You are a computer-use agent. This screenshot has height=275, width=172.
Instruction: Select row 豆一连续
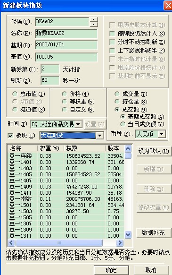66,156
